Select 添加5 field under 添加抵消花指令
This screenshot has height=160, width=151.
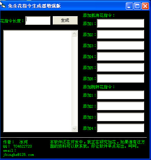pyautogui.click(x=120, y=67)
